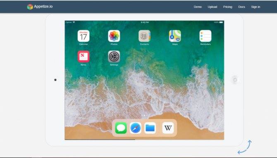Open the Pricing page

(227, 7)
